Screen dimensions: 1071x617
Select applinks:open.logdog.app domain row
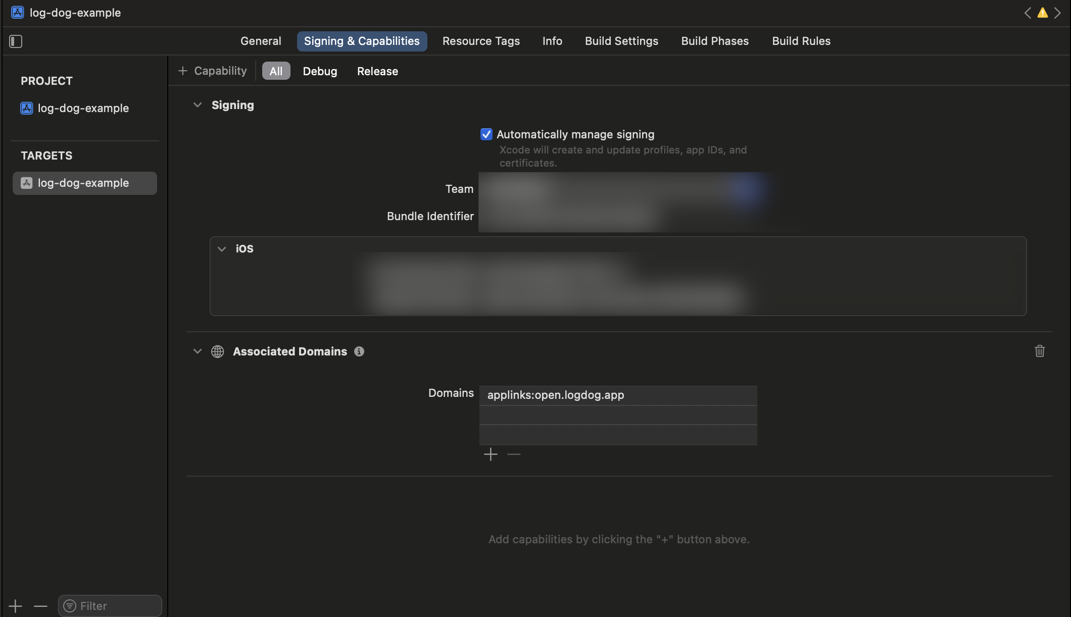click(x=618, y=395)
